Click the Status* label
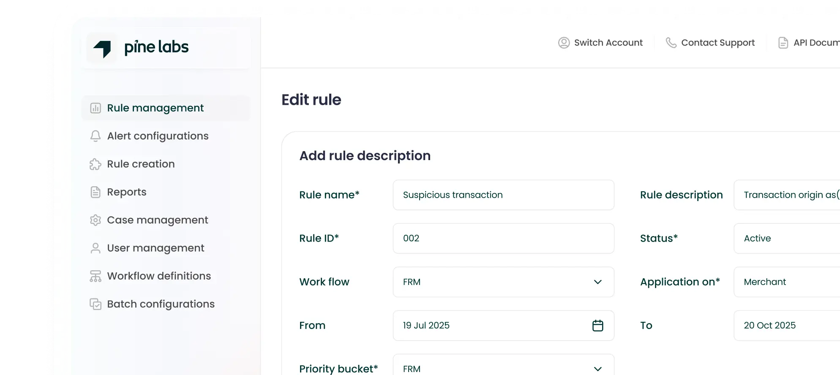This screenshot has height=375, width=840. tap(659, 239)
